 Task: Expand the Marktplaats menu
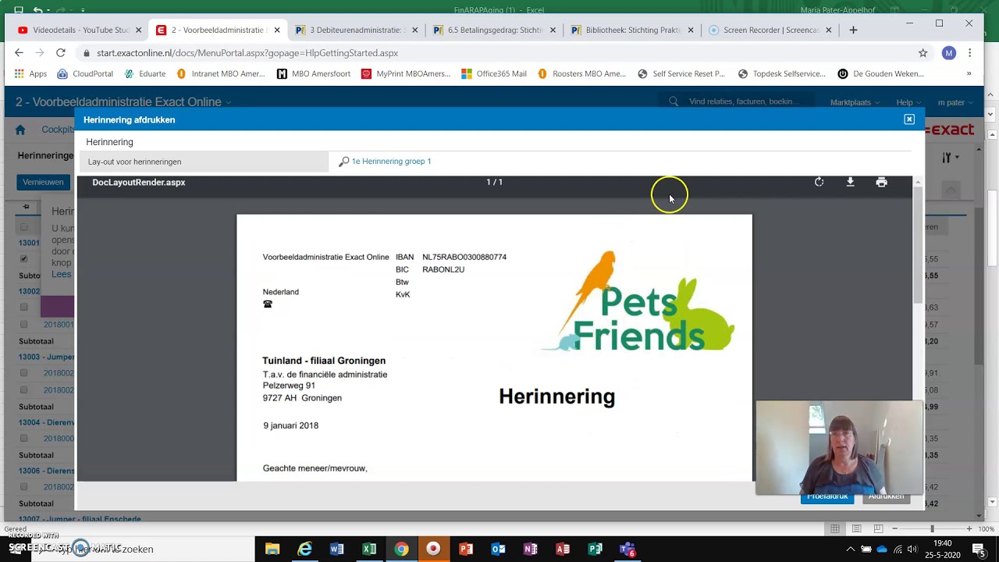click(855, 102)
